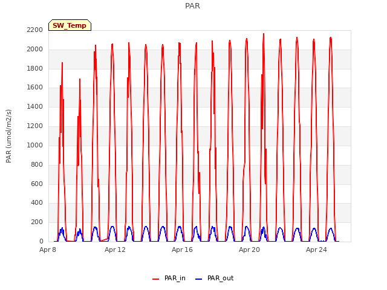Click the 1800 y-axis tick label

pyautogui.click(x=35, y=68)
